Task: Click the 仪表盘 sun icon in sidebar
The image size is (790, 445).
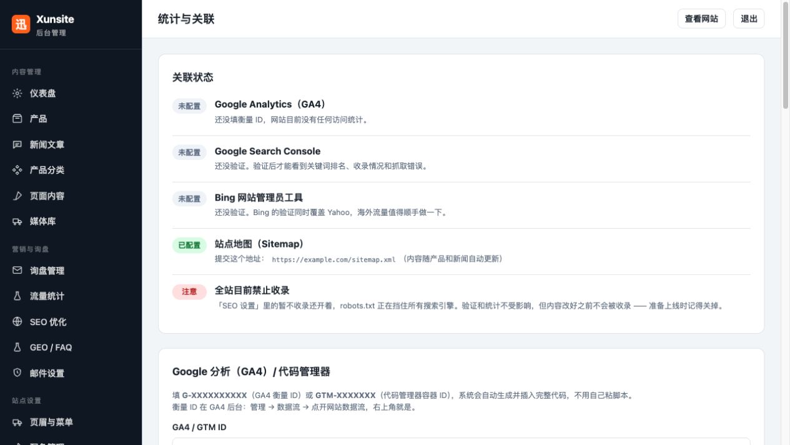Action: point(17,93)
